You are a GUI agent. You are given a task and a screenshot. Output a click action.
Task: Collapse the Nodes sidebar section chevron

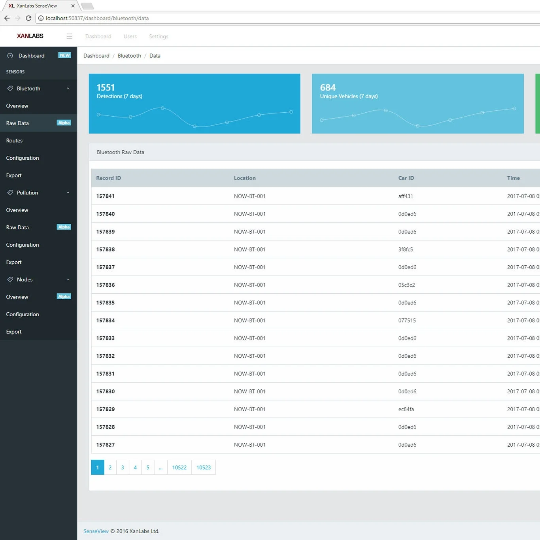click(68, 279)
